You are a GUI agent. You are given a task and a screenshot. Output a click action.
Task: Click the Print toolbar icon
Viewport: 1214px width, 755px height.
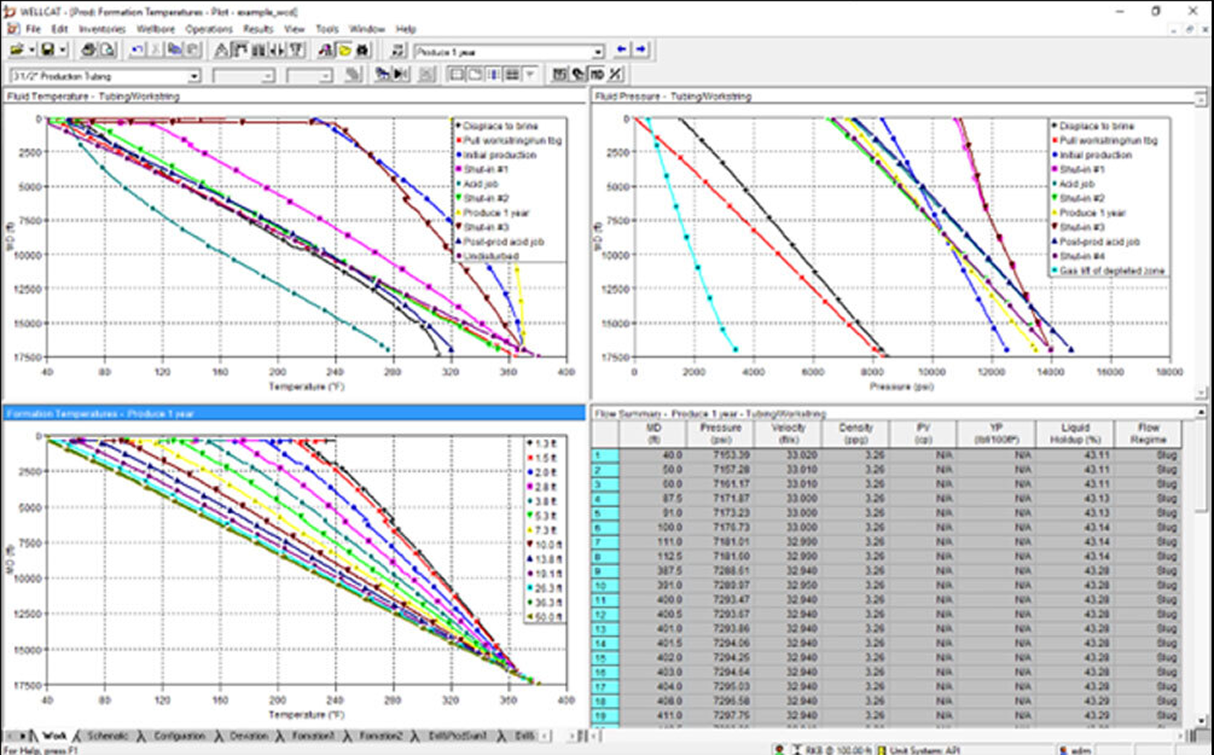[88, 50]
